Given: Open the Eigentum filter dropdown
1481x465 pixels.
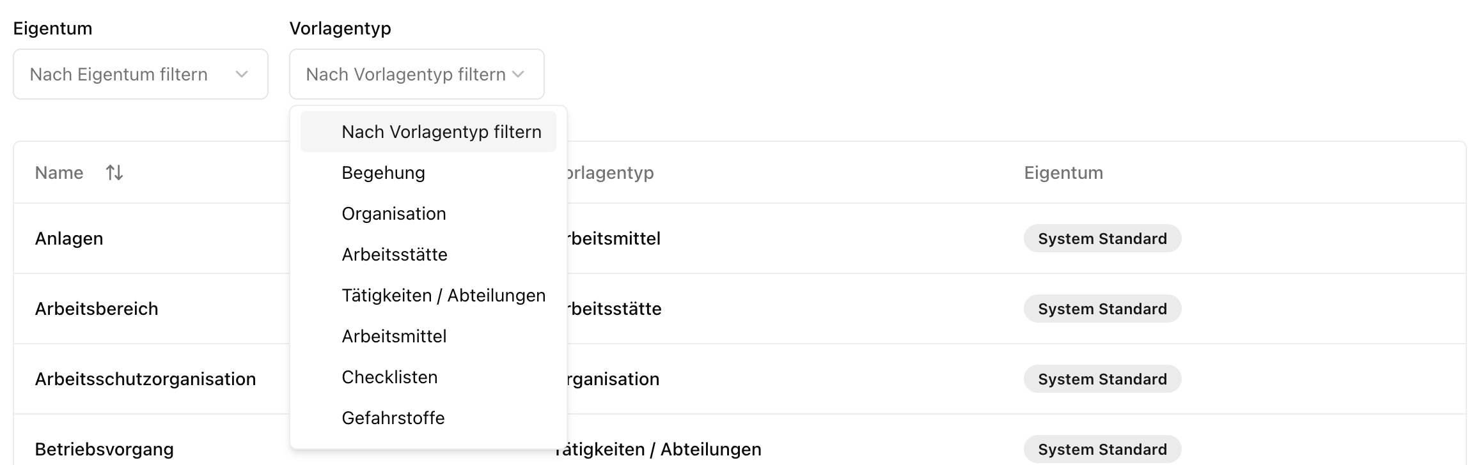Looking at the screenshot, I should point(140,74).
